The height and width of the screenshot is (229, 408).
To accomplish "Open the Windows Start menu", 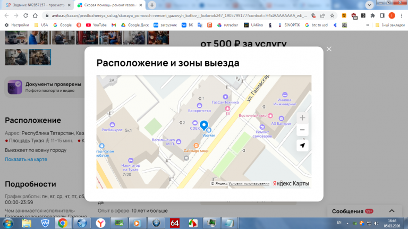I will [8, 223].
